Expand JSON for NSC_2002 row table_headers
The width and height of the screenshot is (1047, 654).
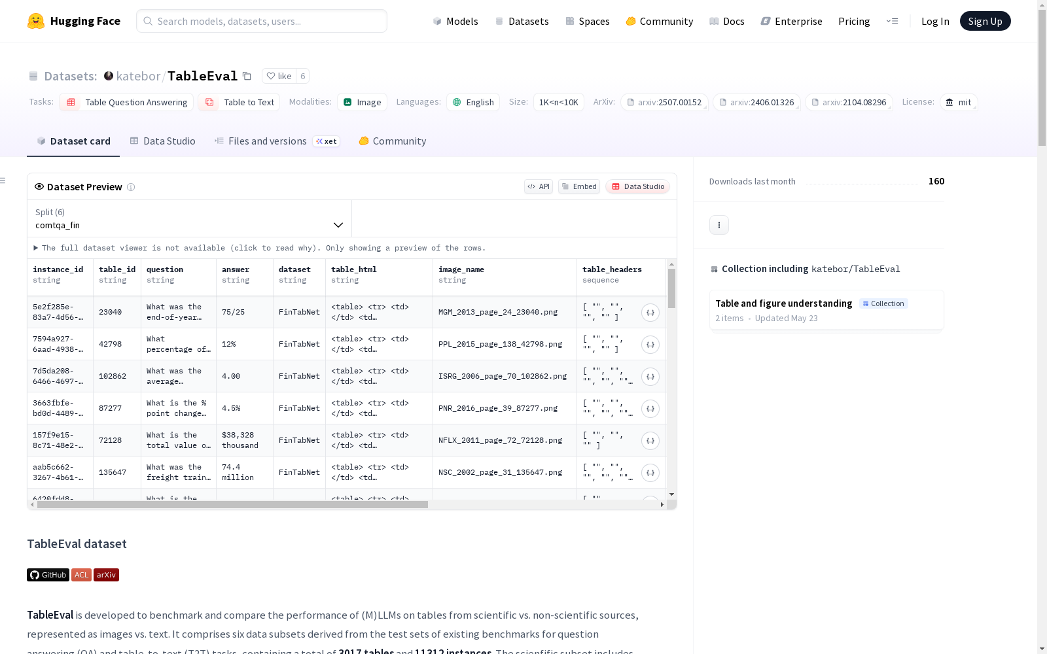[x=650, y=473]
